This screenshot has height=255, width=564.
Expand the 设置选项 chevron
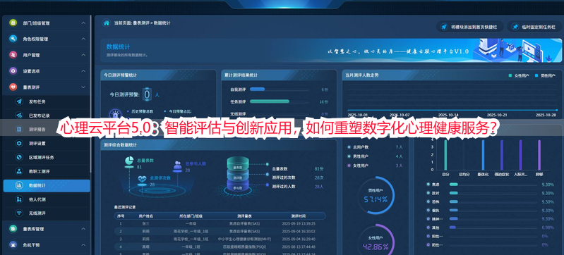(83, 71)
